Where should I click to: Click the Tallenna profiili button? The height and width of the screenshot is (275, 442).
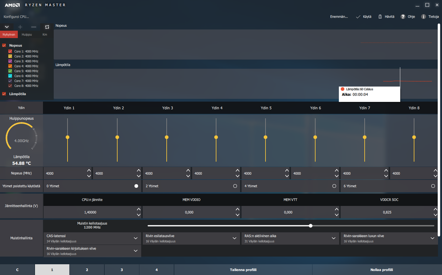(243, 270)
